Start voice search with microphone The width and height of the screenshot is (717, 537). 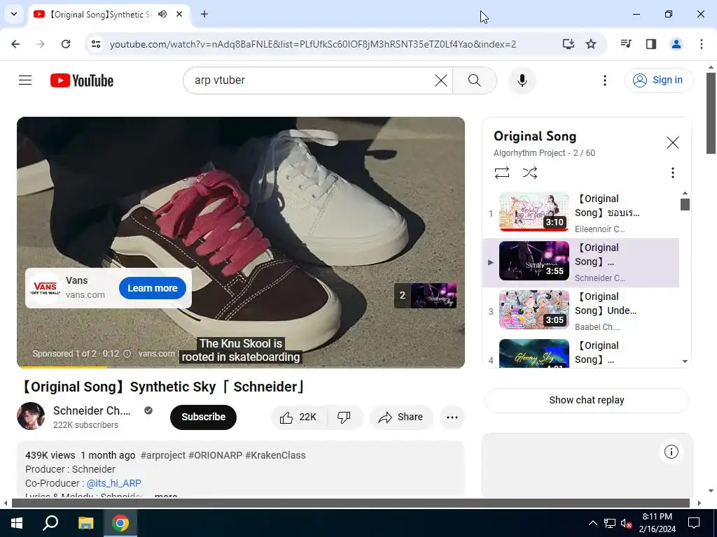[x=522, y=80]
